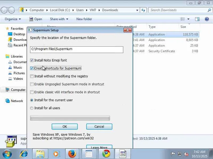Click OK in Supermium Setup
The width and height of the screenshot is (213, 159).
[x=65, y=127]
